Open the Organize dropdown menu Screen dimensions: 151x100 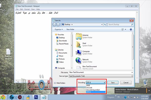(x=60, y=29)
